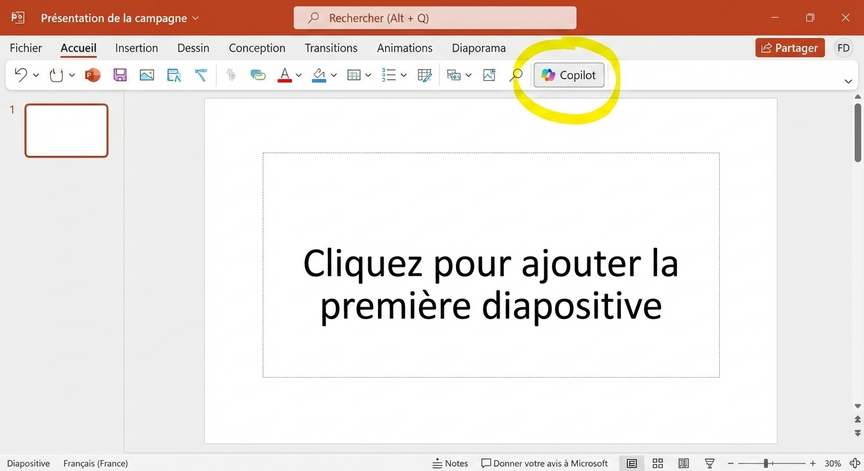Click the greyed-out text direction icon
The image size is (864, 471).
point(231,75)
